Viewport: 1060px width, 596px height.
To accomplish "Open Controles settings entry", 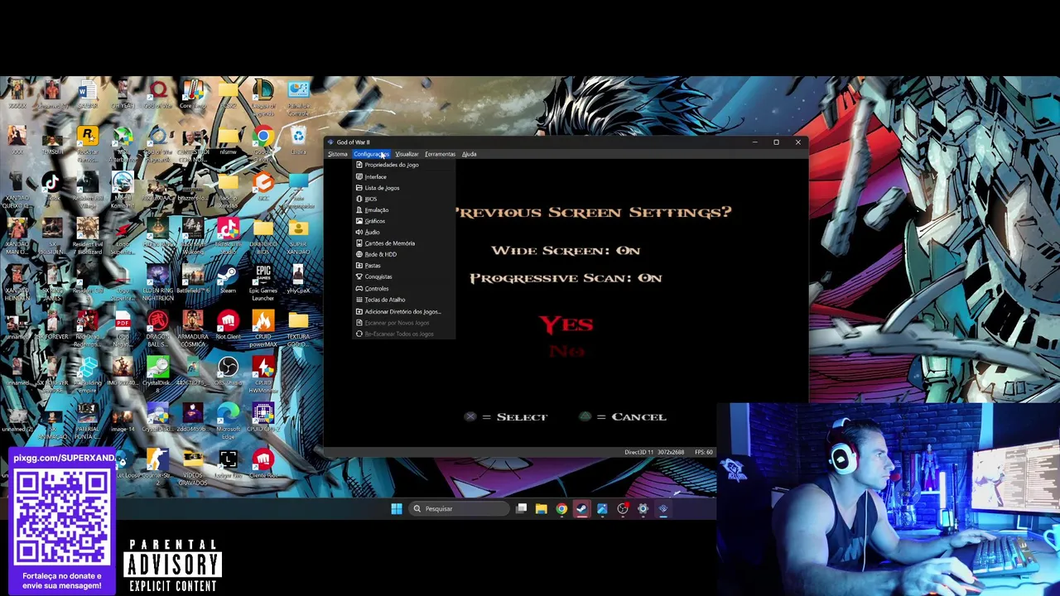I will (x=404, y=289).
